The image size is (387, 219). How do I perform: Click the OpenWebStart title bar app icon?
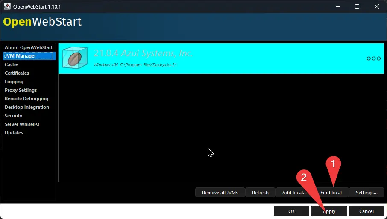coord(7,6)
